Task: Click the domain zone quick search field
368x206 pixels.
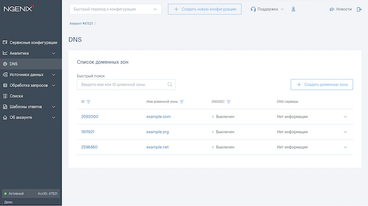Action: 126,85
